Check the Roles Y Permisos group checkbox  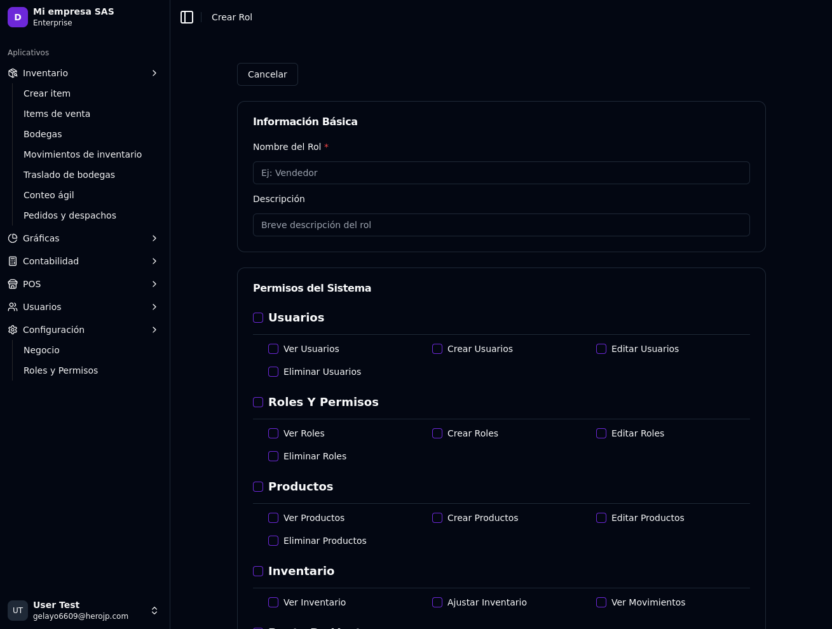(258, 402)
